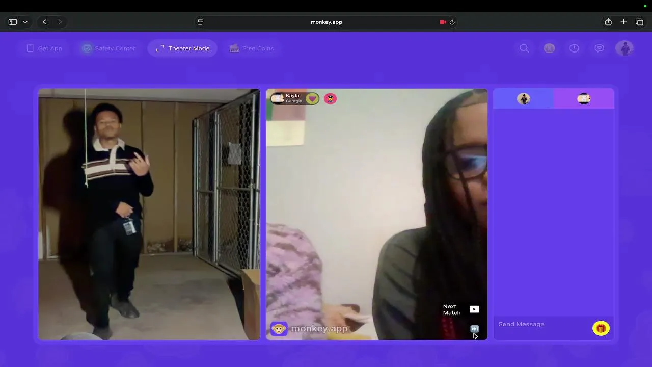
Task: Open the Get App link
Action: 44,48
